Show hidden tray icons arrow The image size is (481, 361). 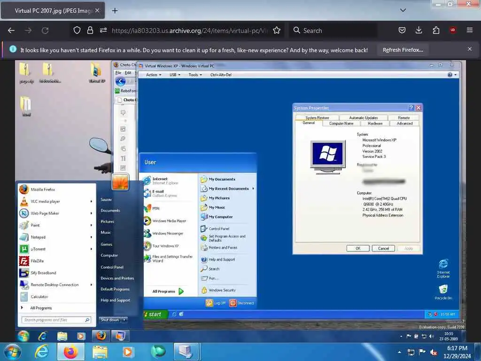pyautogui.click(x=399, y=352)
